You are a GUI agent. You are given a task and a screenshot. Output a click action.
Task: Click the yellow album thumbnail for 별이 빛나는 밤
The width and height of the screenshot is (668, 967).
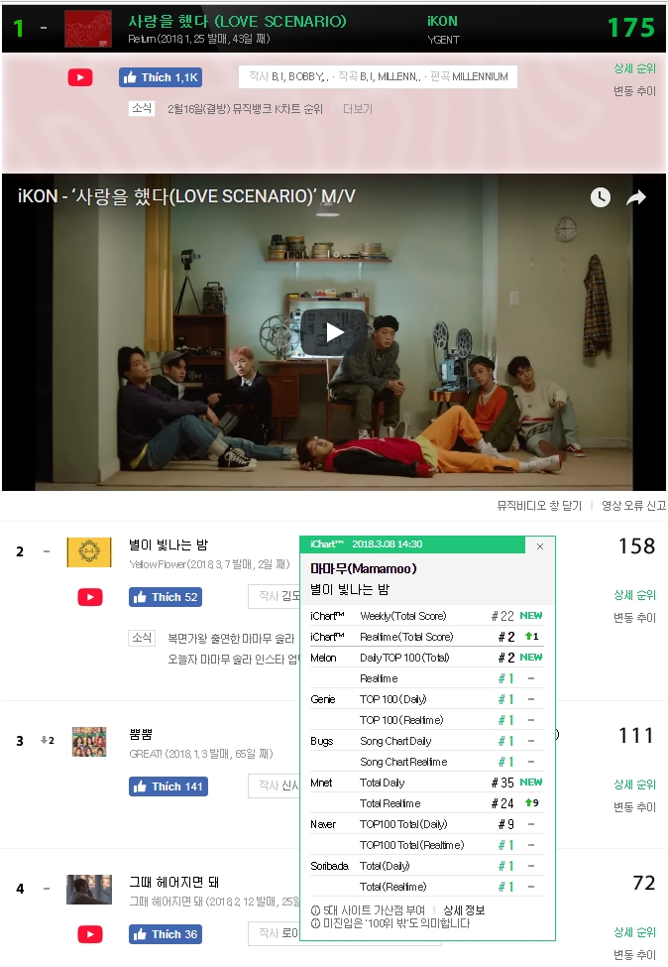coord(89,552)
